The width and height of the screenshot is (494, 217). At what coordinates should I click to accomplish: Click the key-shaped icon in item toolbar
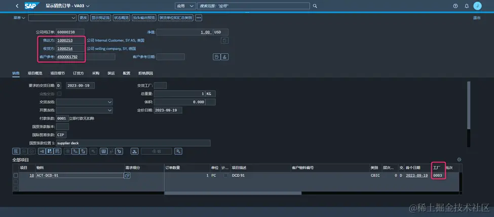pyautogui.click(x=119, y=151)
